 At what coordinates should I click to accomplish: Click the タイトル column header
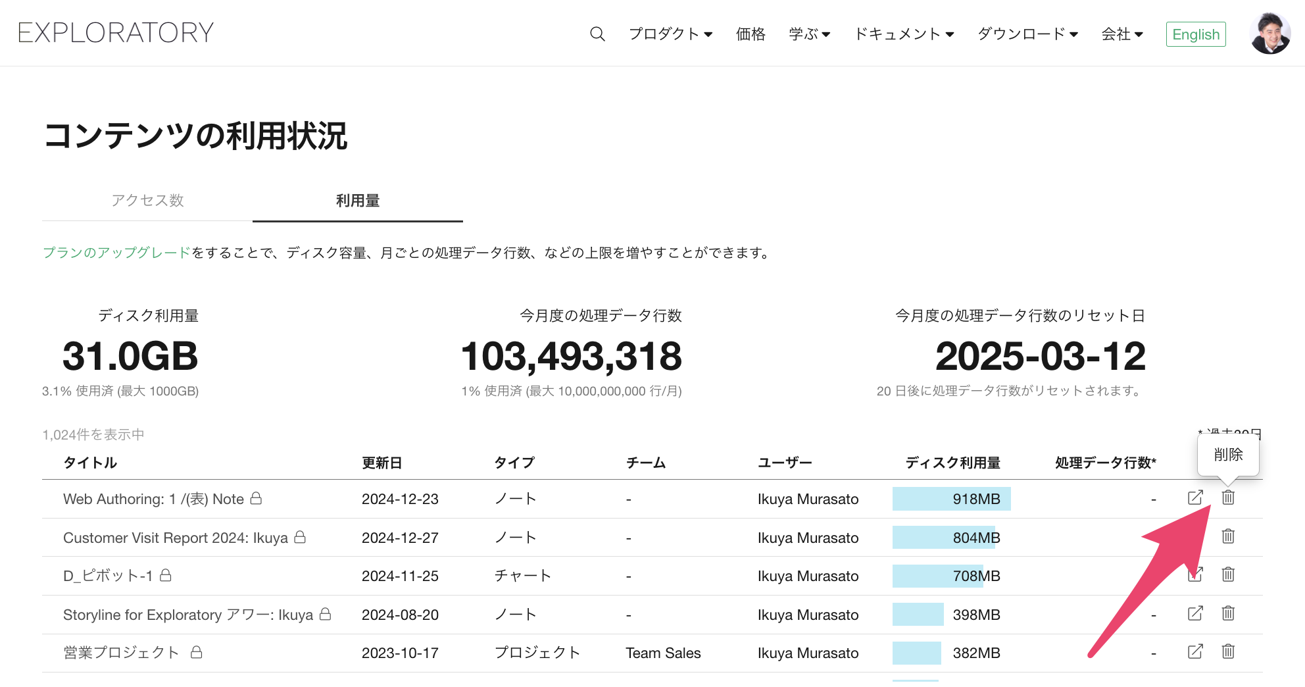[90, 463]
